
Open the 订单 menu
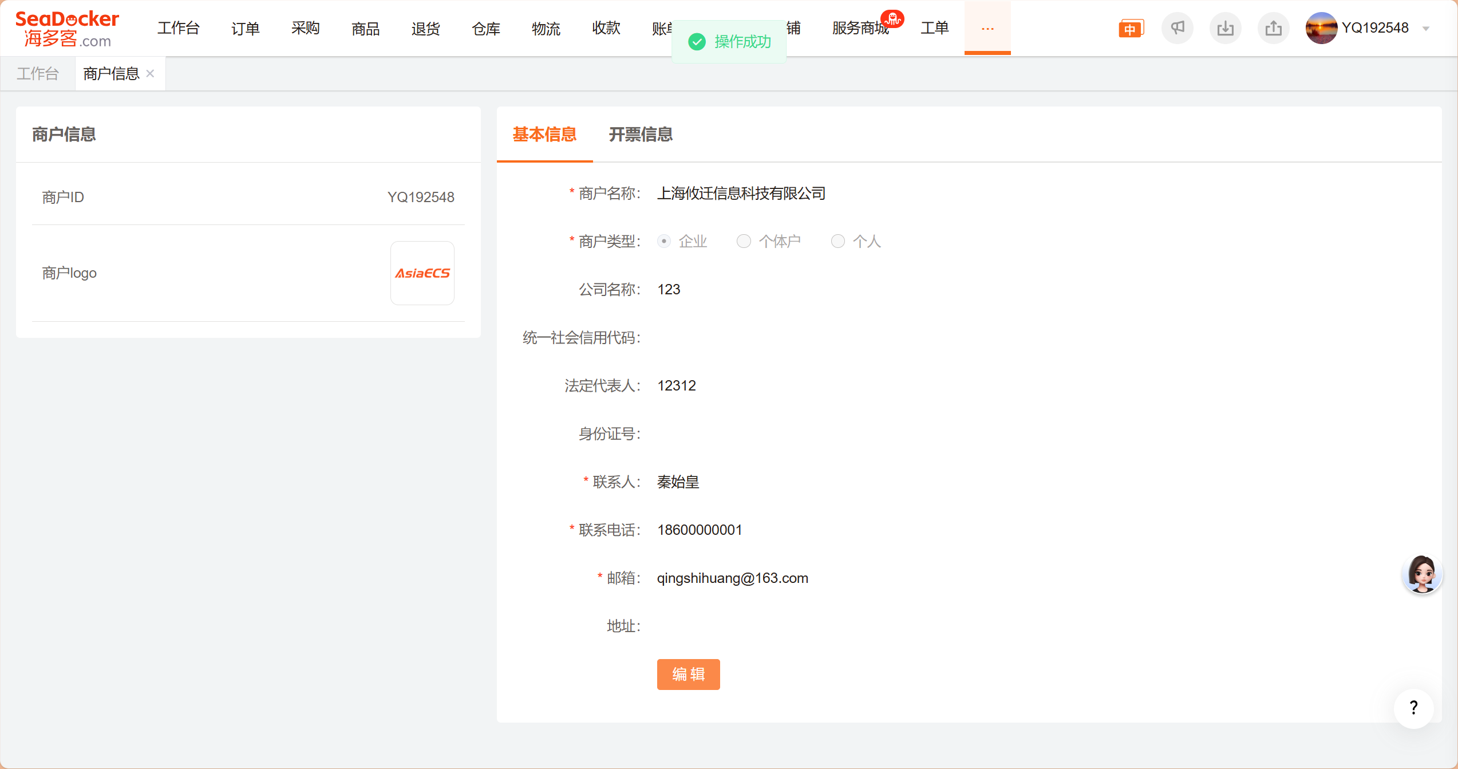click(246, 28)
